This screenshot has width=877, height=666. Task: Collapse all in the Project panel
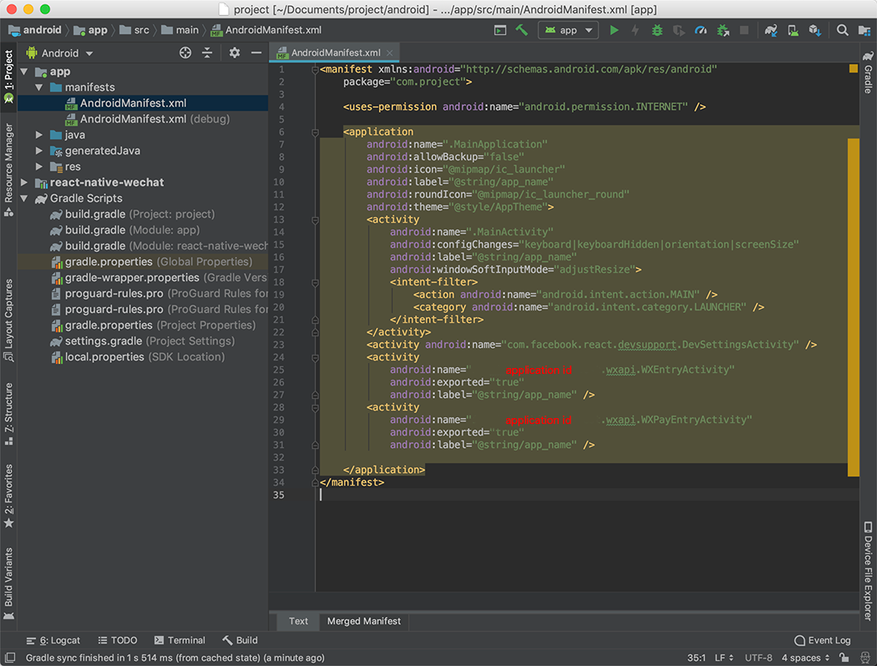pos(207,53)
